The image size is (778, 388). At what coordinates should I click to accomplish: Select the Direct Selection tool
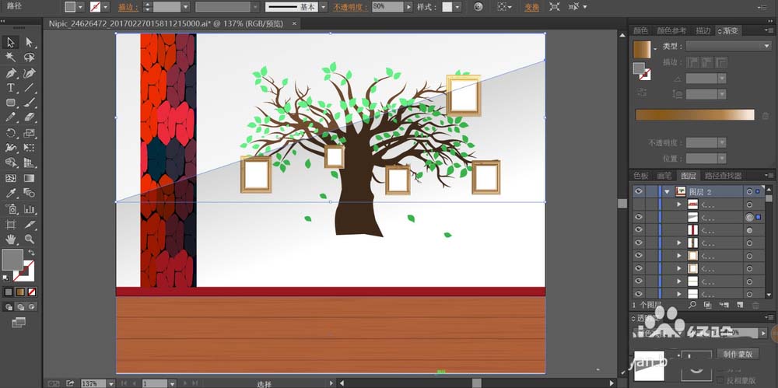(x=30, y=42)
